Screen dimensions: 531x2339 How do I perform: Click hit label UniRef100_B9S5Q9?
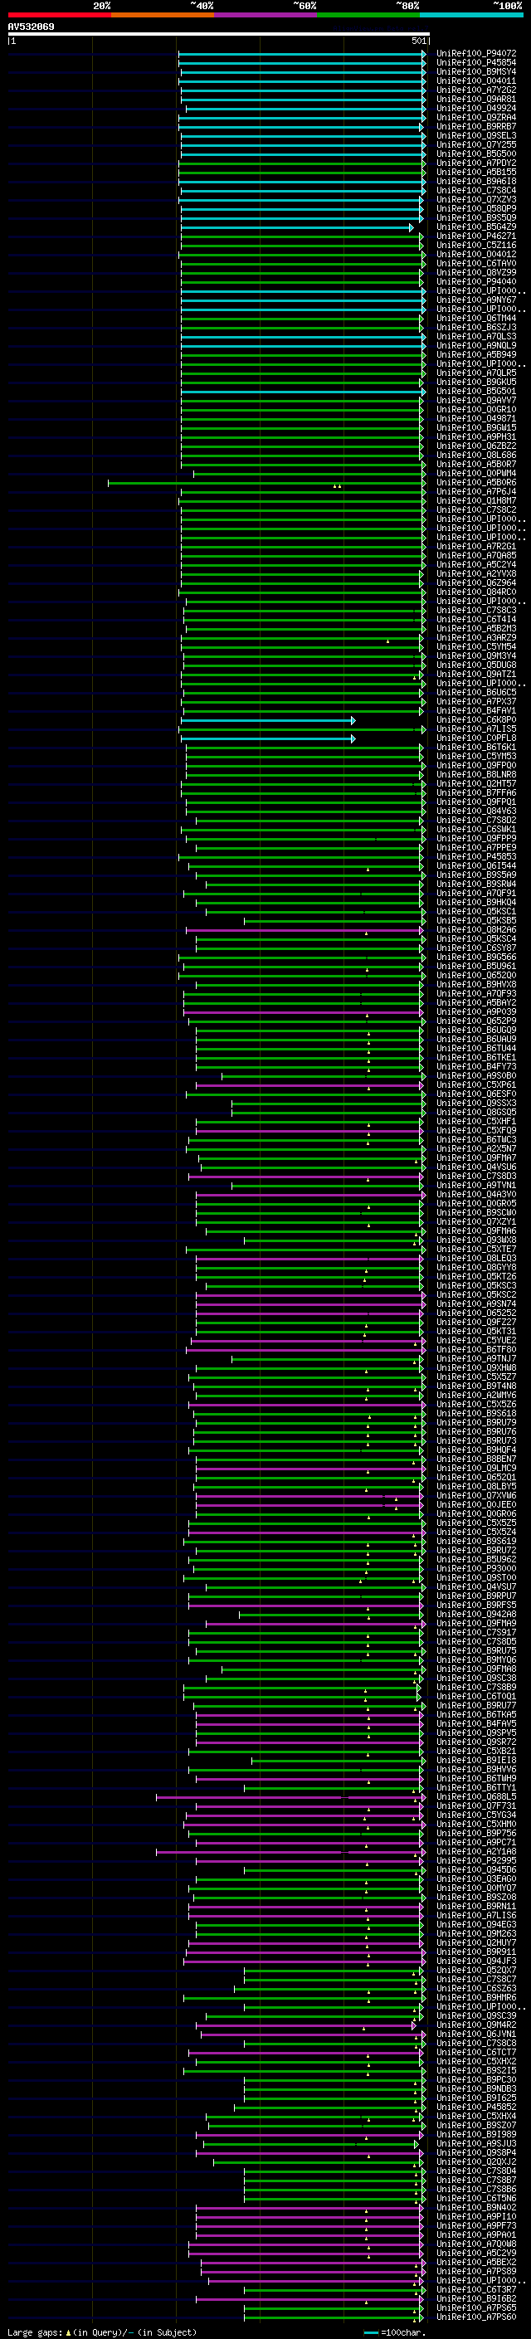coord(476,218)
